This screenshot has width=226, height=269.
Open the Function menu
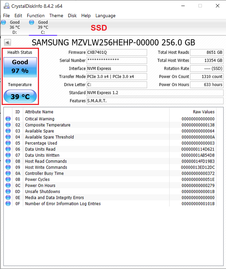click(36, 16)
